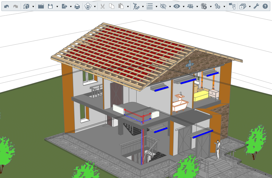Image resolution: width=272 pixels, height=178 pixels.
Task: Activate the walking person walkthrough icon
Action: point(136,6)
